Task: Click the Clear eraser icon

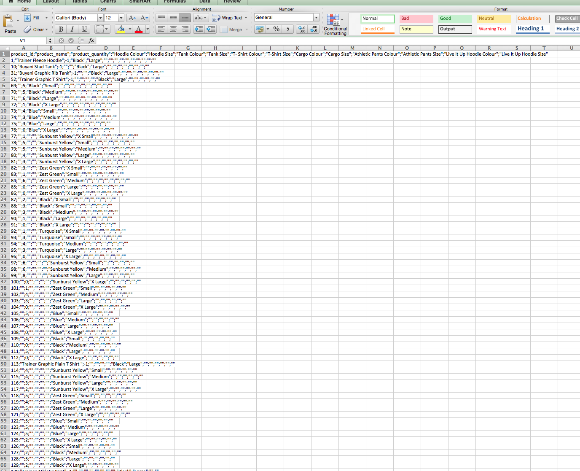Action: coord(27,30)
